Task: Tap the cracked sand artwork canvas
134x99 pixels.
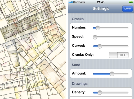Action: pos(33,49)
